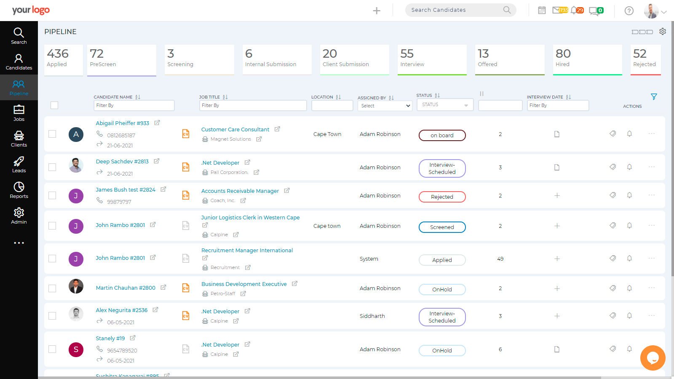
Task: Select Deep Sachdev row checkbox
Action: tap(52, 167)
